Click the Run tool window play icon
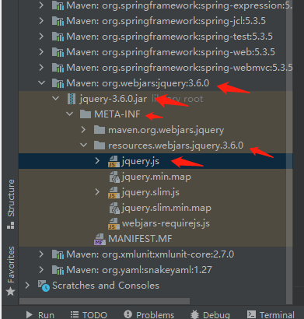The height and width of the screenshot is (319, 304). pos(30,315)
